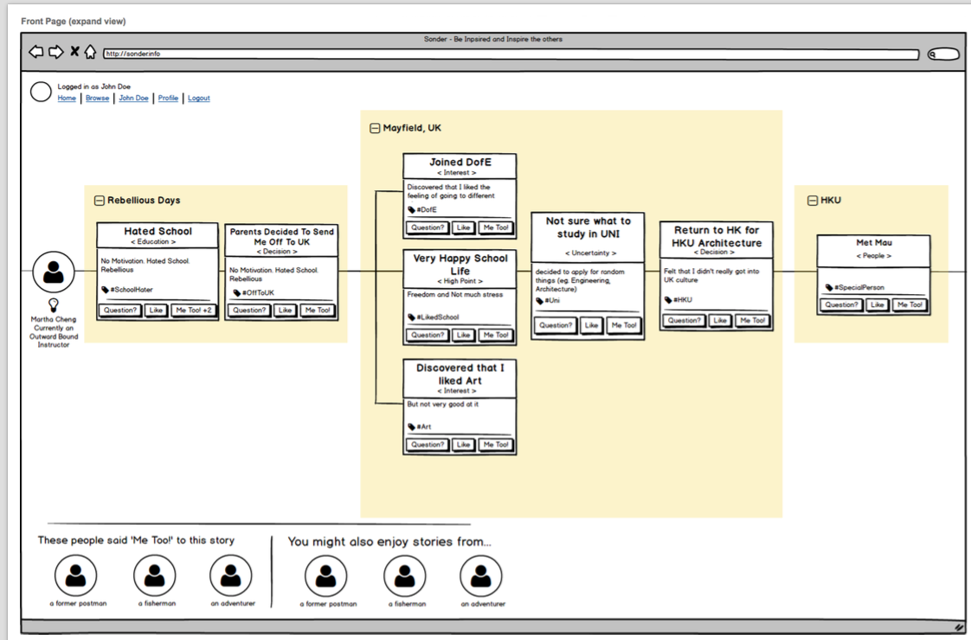This screenshot has width=971, height=640.
Task: Open the Home link
Action: pyautogui.click(x=67, y=98)
